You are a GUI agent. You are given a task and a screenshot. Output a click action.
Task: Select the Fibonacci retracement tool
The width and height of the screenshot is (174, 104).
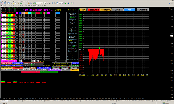click(x=16, y=6)
